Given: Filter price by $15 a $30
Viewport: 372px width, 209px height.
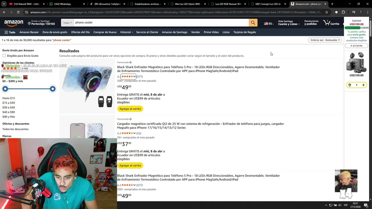Looking at the screenshot, I should point(9,103).
